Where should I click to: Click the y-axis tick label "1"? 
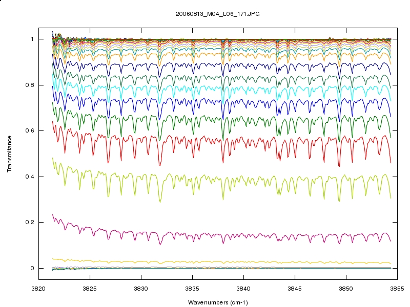[32, 39]
